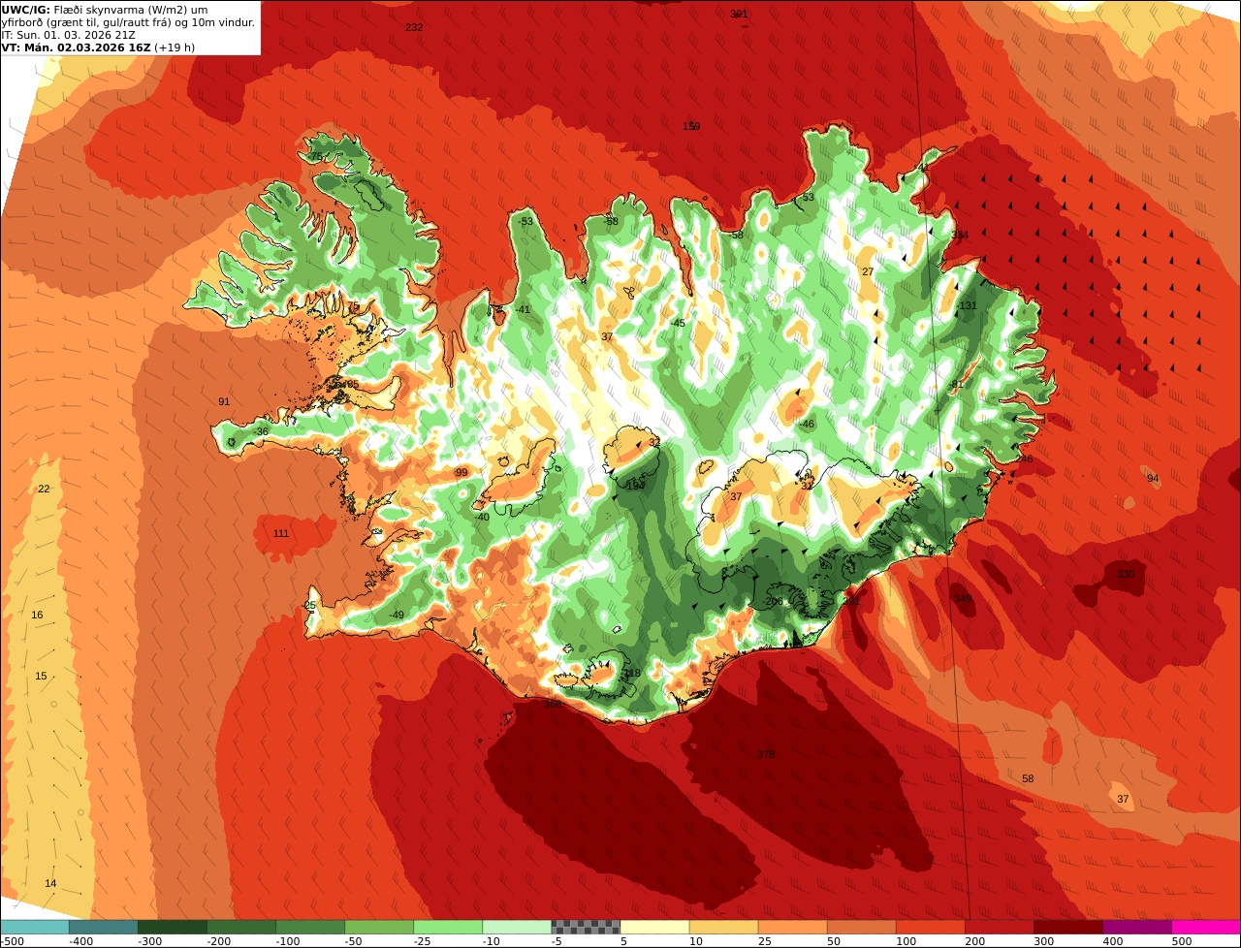Click the legend label '-500'
Image resolution: width=1241 pixels, height=948 pixels.
click(12, 941)
